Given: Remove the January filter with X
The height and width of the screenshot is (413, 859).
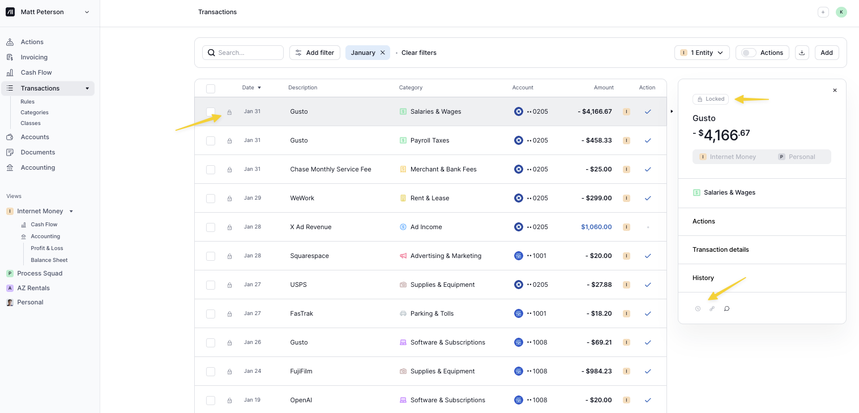Looking at the screenshot, I should 383,53.
